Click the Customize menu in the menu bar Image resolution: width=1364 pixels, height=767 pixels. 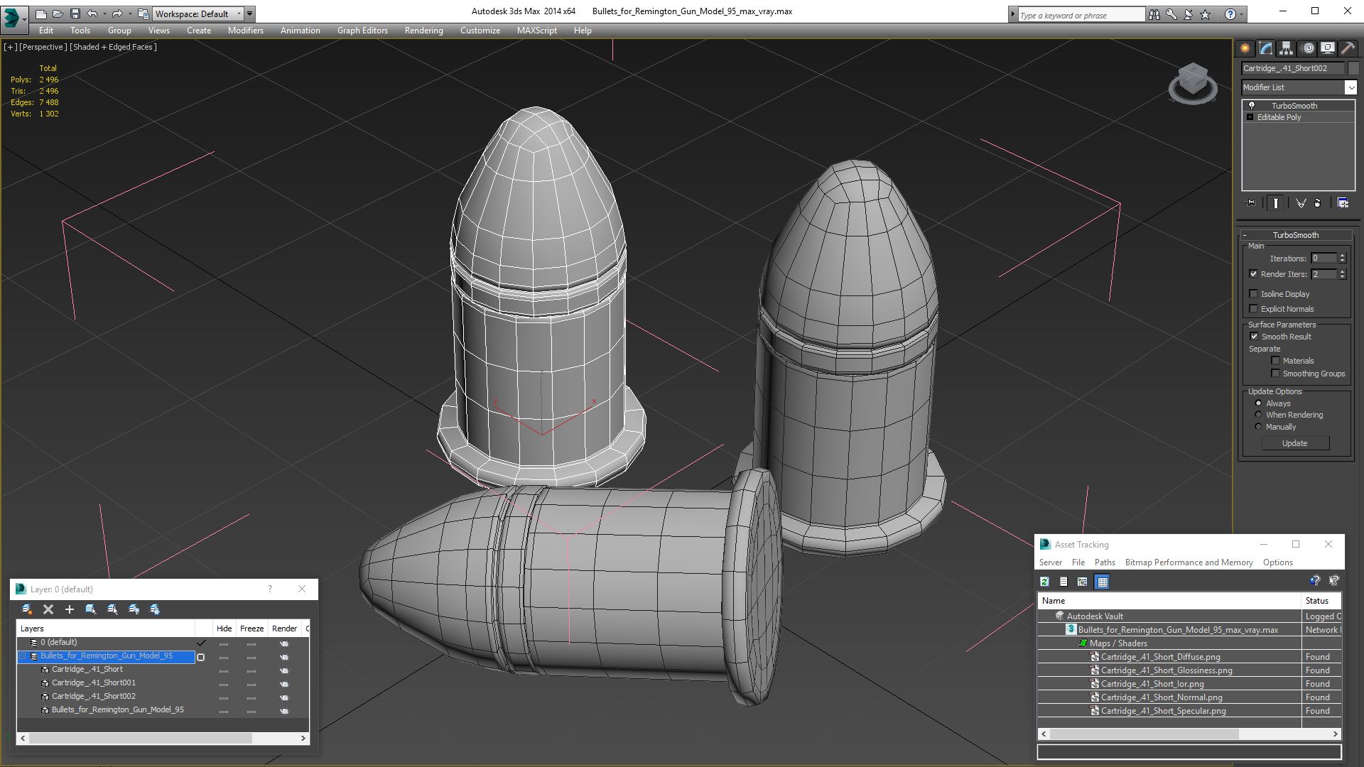click(479, 30)
